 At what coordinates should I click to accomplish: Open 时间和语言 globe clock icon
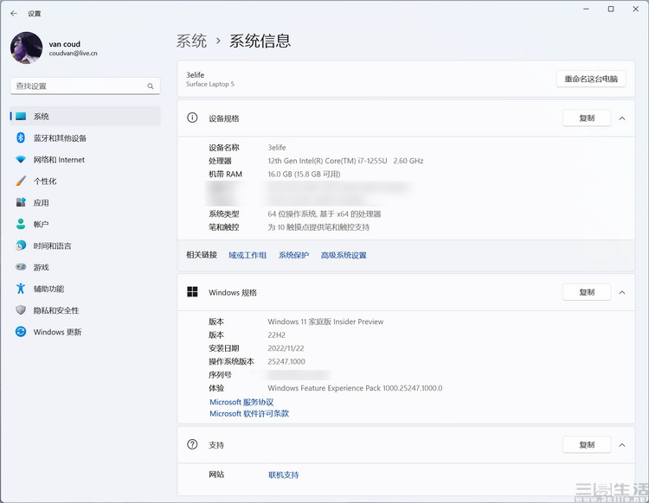click(21, 245)
